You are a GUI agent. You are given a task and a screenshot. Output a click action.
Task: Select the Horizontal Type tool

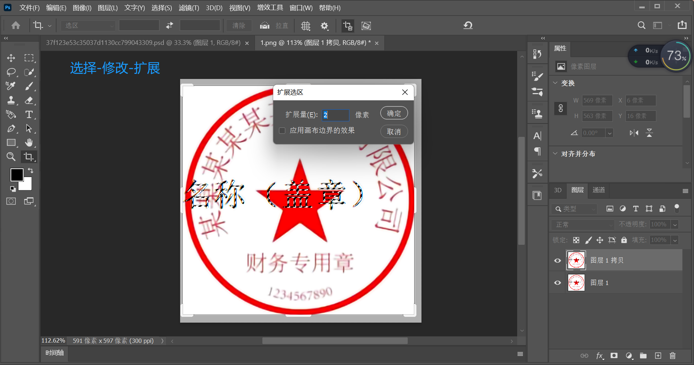(x=29, y=114)
